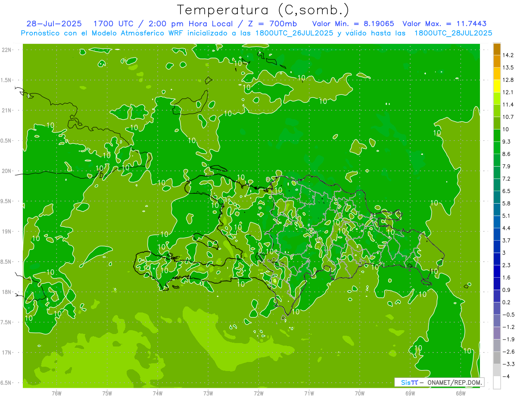Click the 74W longitude label
The height and width of the screenshot is (399, 517).
pos(158,393)
